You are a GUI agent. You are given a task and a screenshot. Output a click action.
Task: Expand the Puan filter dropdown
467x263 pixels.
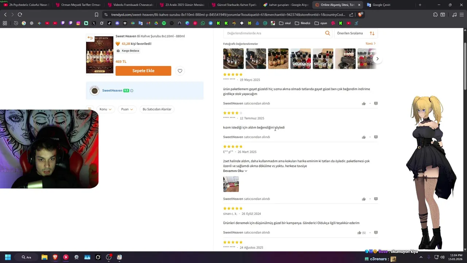tap(127, 109)
